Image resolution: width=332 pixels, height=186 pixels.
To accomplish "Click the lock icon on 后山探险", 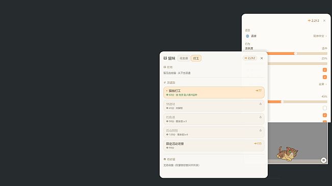I will coord(261,131).
